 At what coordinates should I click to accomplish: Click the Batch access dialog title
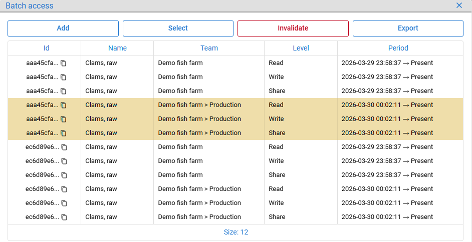coord(30,5)
